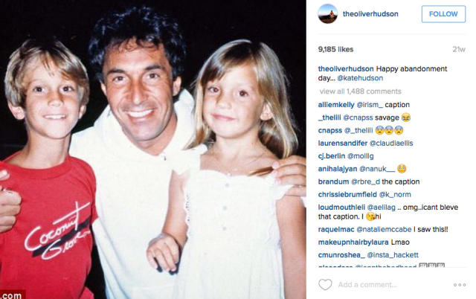Viewport: 476px width, 299px height.
Task: Click the FOLLOW button
Action: point(443,14)
